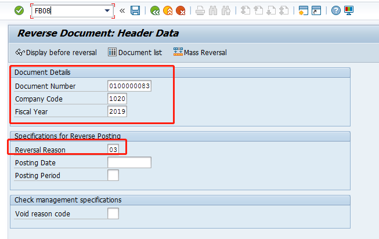
Task: Click the red Cancel icon
Action: coord(181,10)
